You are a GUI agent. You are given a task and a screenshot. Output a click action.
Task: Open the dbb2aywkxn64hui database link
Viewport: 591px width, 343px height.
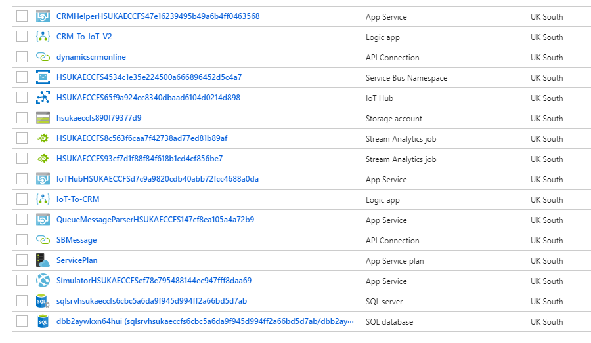point(205,321)
